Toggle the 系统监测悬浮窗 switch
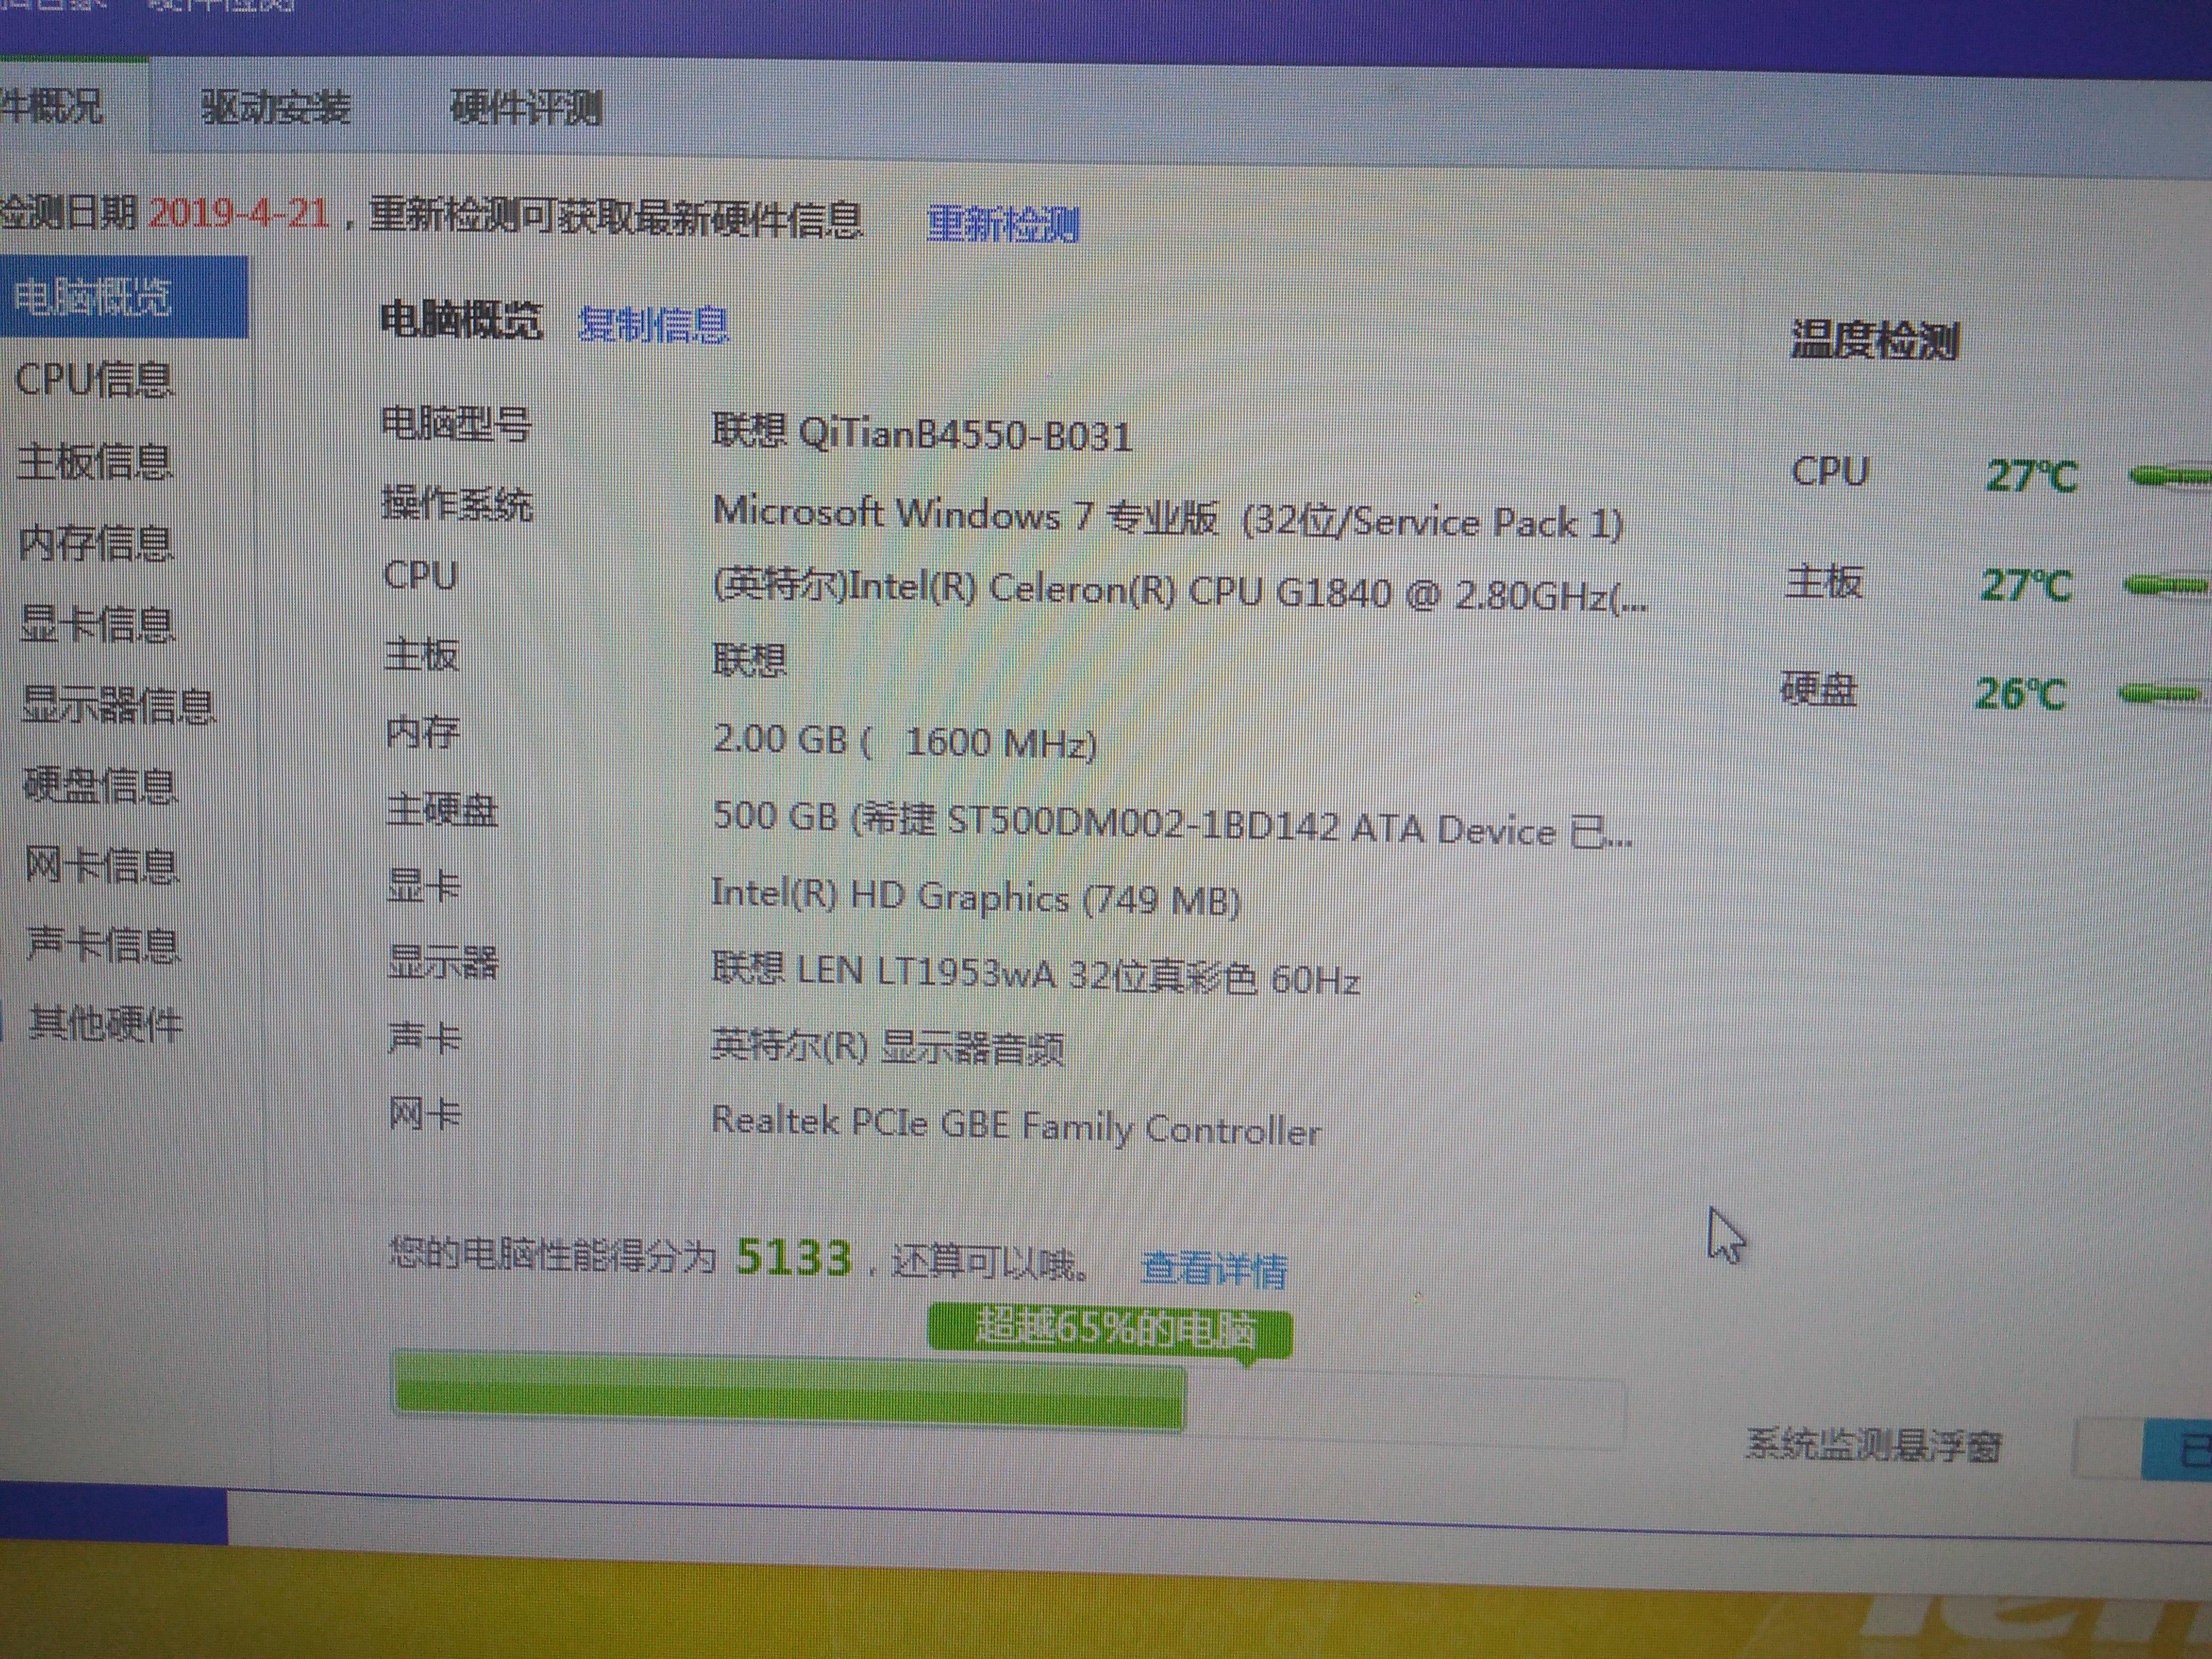Viewport: 2212px width, 1659px height. click(x=2143, y=1448)
